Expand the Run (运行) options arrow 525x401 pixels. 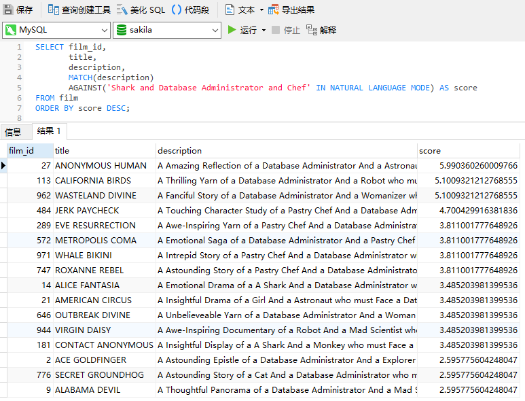[264, 30]
